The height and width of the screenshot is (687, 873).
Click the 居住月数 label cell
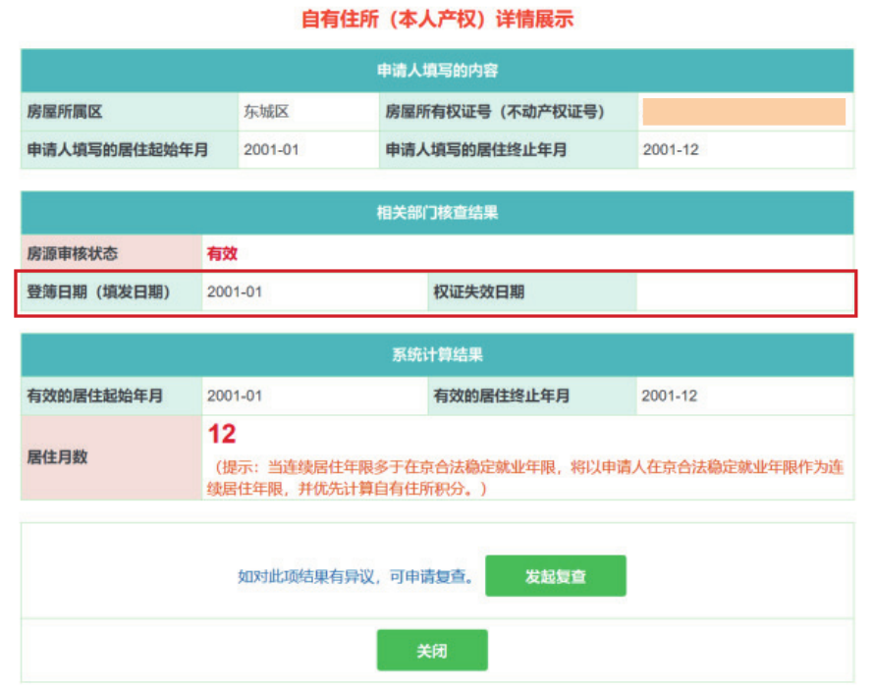[57, 457]
